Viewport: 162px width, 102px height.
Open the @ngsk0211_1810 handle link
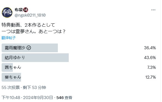coord(30,15)
